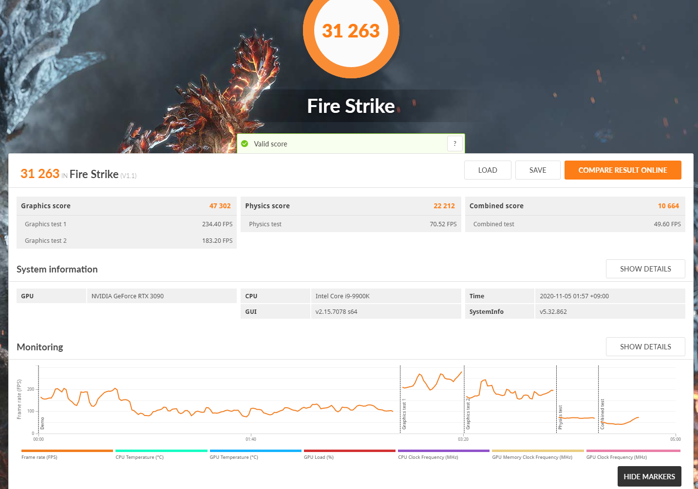The width and height of the screenshot is (698, 489).
Task: Click the Time value 2020-11-05 01:57
Action: (x=574, y=296)
